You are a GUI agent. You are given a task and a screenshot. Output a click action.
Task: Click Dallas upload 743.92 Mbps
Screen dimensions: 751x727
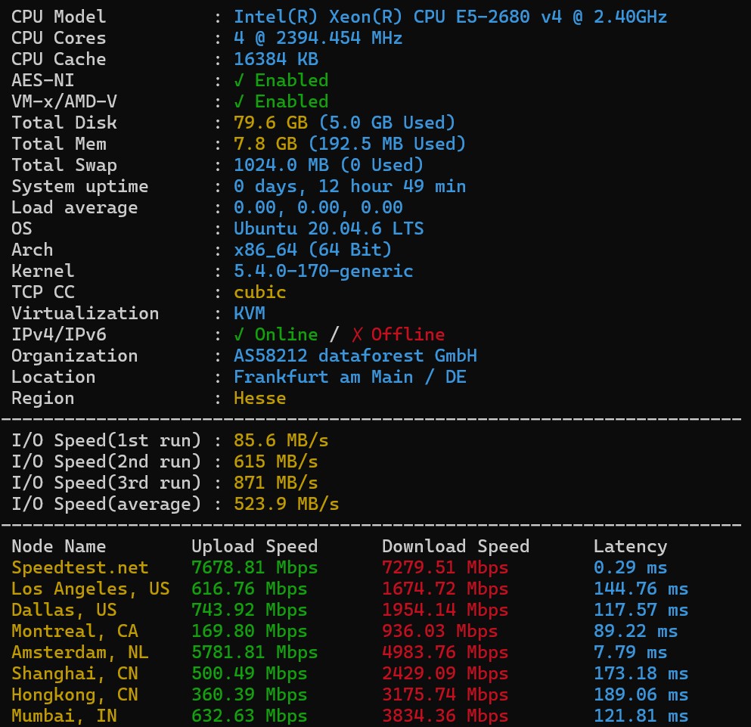click(x=250, y=610)
